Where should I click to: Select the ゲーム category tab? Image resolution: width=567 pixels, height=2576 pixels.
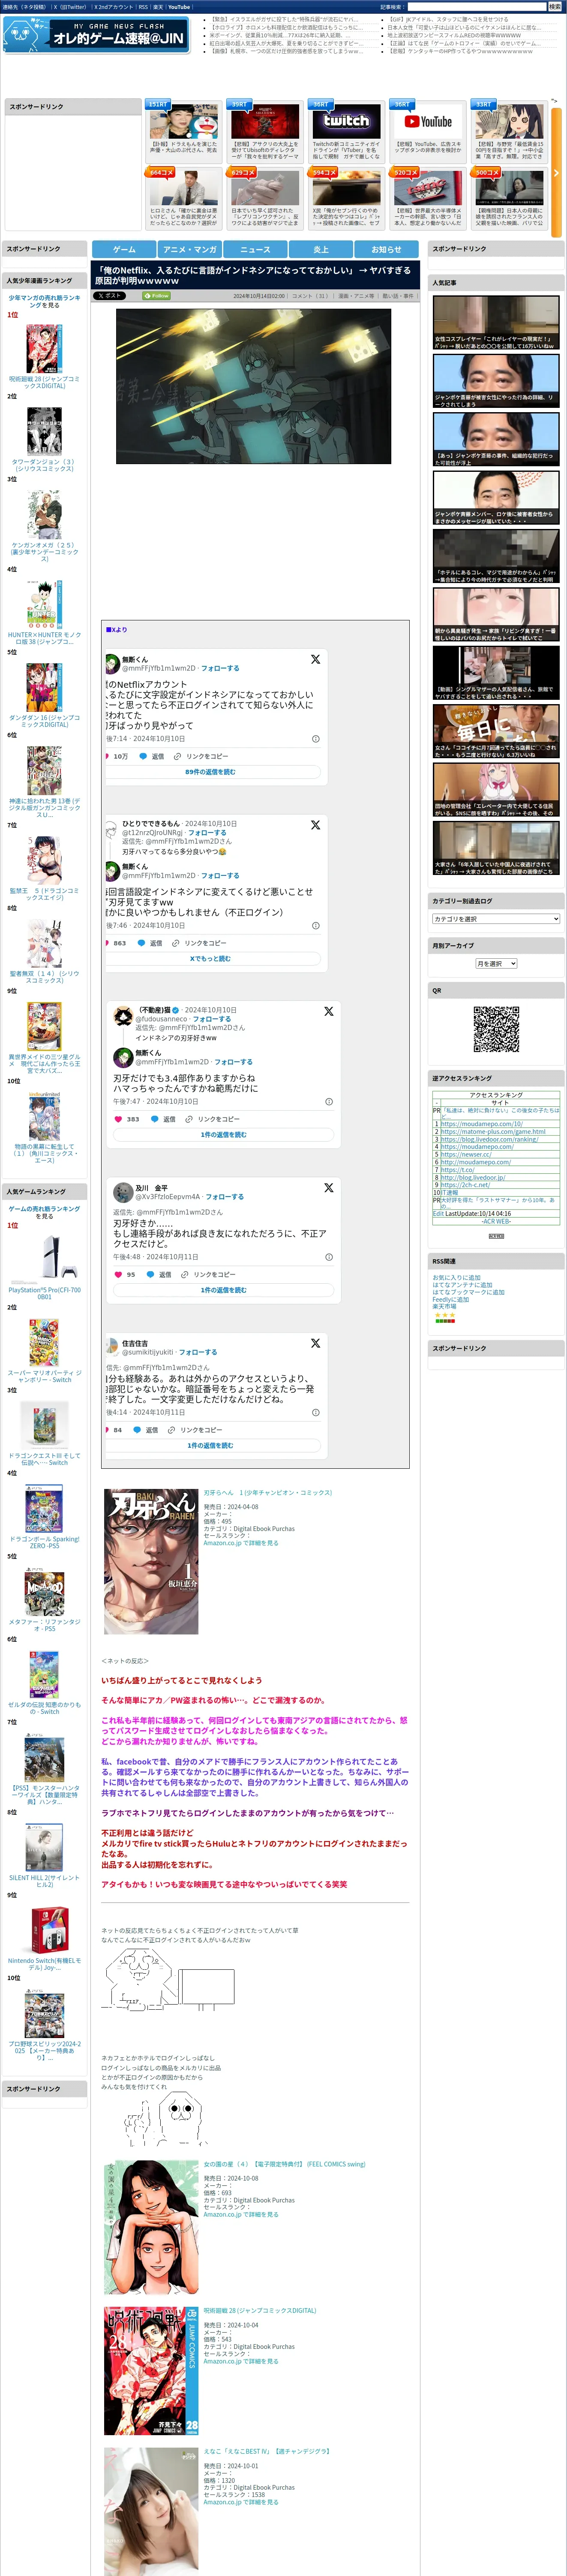[x=124, y=249]
